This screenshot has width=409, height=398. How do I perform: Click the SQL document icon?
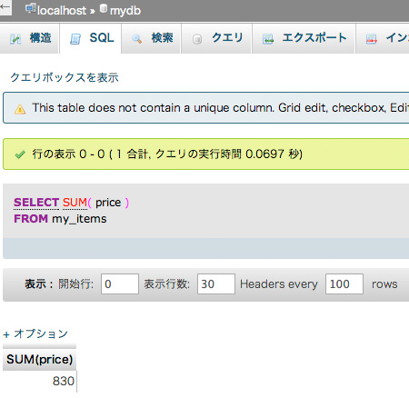coord(75,39)
